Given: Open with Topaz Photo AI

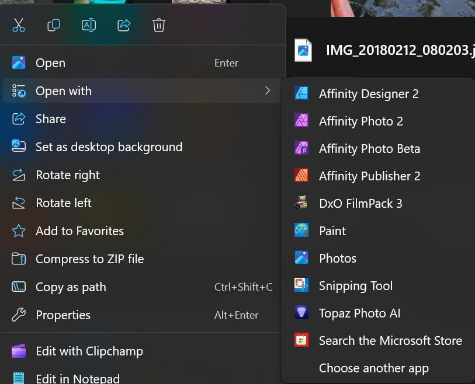Looking at the screenshot, I should pyautogui.click(x=359, y=313).
